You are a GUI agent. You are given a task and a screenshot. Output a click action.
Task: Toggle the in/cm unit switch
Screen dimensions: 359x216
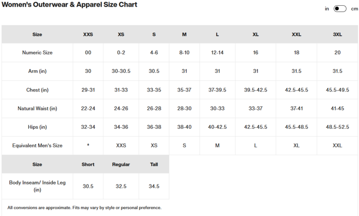click(x=340, y=9)
